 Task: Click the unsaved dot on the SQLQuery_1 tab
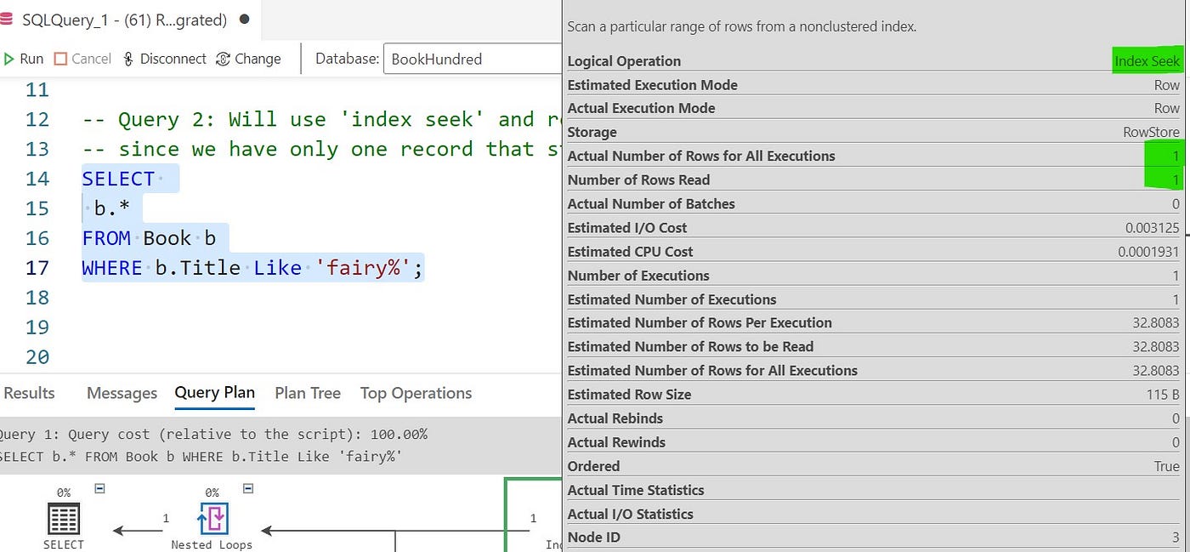click(245, 19)
